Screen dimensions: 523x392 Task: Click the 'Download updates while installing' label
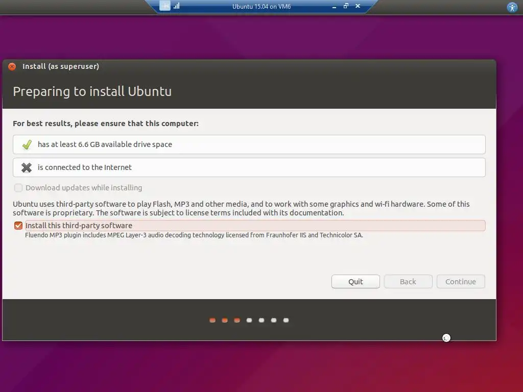[x=84, y=188]
